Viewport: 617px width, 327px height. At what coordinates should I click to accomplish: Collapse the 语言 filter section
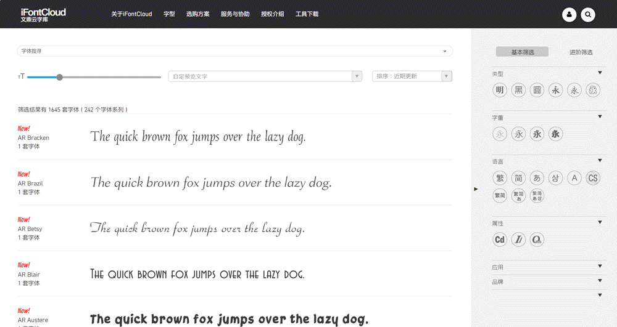(x=600, y=161)
